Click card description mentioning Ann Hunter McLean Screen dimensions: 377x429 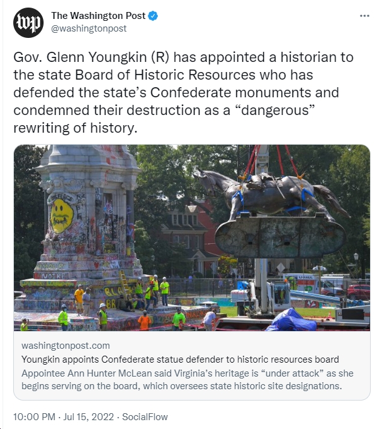coord(188,380)
